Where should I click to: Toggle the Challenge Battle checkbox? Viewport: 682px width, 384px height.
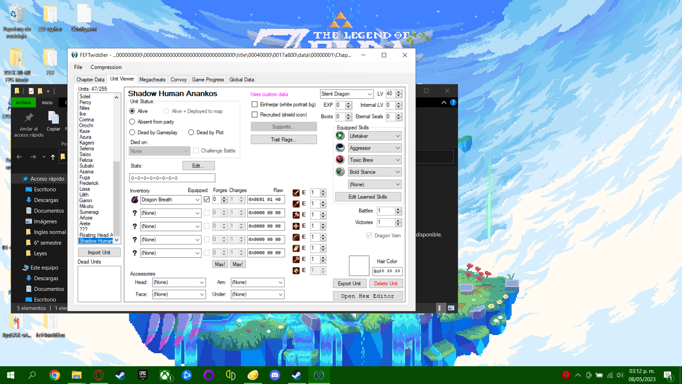pyautogui.click(x=196, y=151)
